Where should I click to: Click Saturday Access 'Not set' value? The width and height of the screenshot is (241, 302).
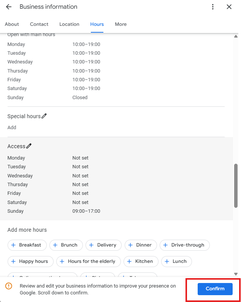click(80, 202)
